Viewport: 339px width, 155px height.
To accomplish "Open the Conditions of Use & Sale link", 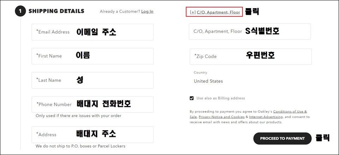I will pyautogui.click(x=248, y=114).
